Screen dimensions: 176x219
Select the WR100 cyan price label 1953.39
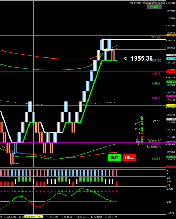point(171,59)
